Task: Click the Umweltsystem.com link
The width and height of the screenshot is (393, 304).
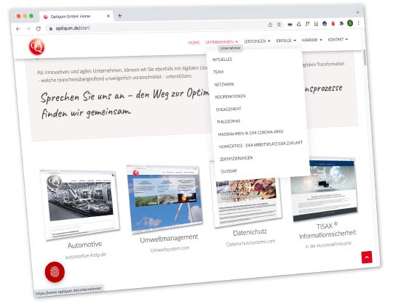Action: tap(170, 249)
